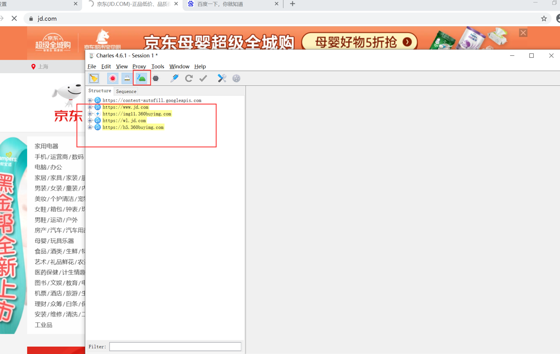Open the Chrome profile avatar icon
The height and width of the screenshot is (354, 560).
click(x=558, y=18)
